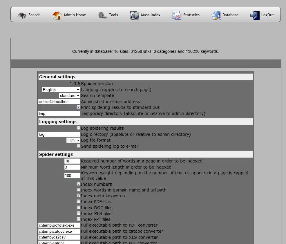
Task: Enable Log spidering results checkbox
Action: pyautogui.click(x=78, y=128)
